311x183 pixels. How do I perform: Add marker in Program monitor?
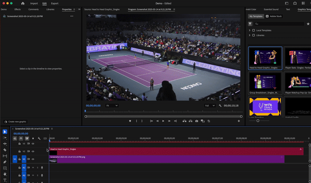pyautogui.click(x=130, y=121)
